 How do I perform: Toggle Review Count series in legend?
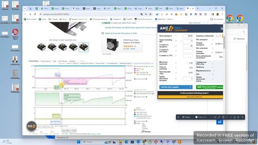(139, 110)
